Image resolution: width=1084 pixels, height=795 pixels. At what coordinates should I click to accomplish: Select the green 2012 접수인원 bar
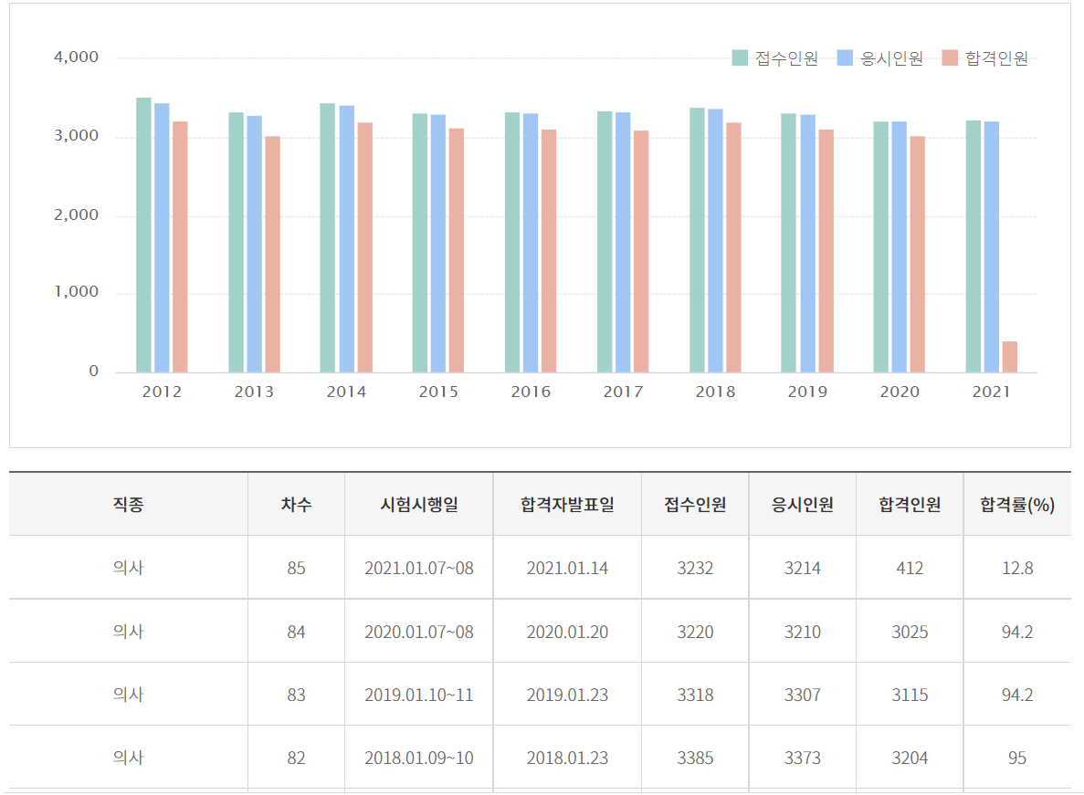tap(143, 235)
